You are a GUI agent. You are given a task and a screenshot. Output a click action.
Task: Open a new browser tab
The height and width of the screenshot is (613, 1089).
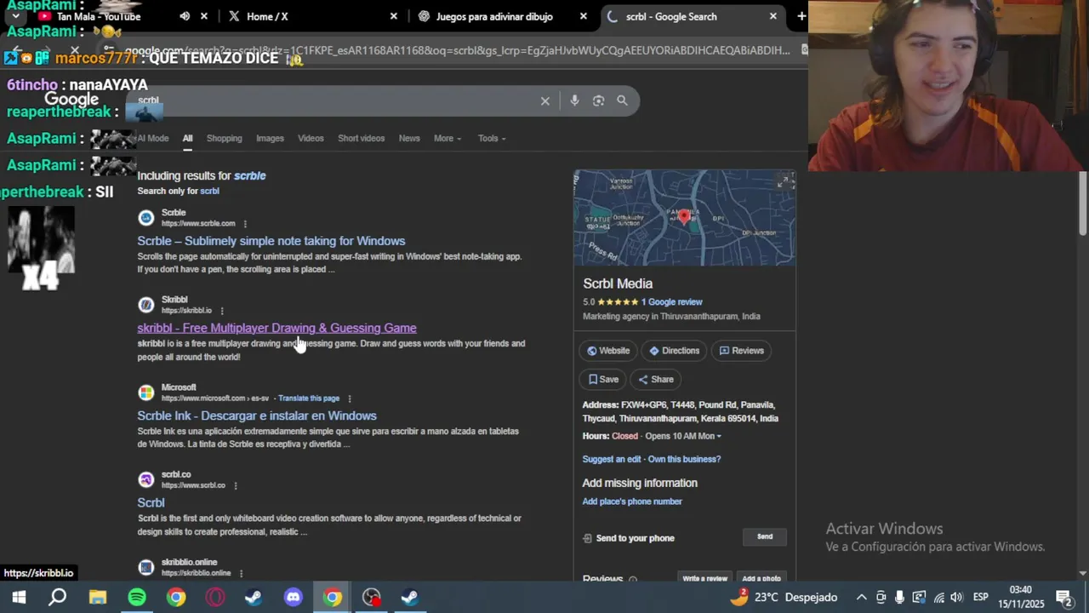pos(801,16)
